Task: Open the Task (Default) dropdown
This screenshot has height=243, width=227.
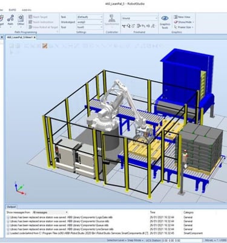Action: [x=90, y=17]
